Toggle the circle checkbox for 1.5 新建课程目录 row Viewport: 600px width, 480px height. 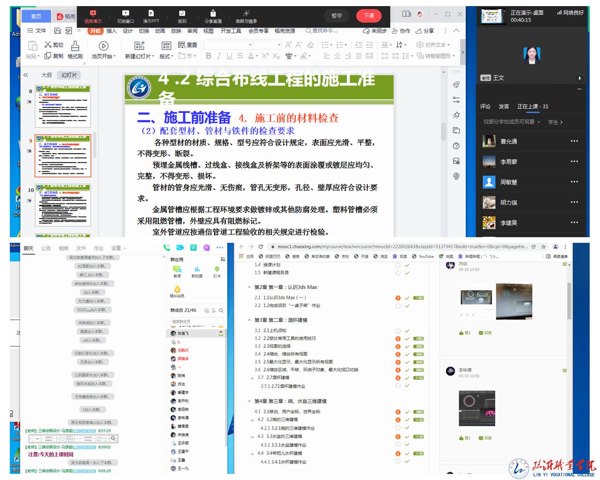398,272
